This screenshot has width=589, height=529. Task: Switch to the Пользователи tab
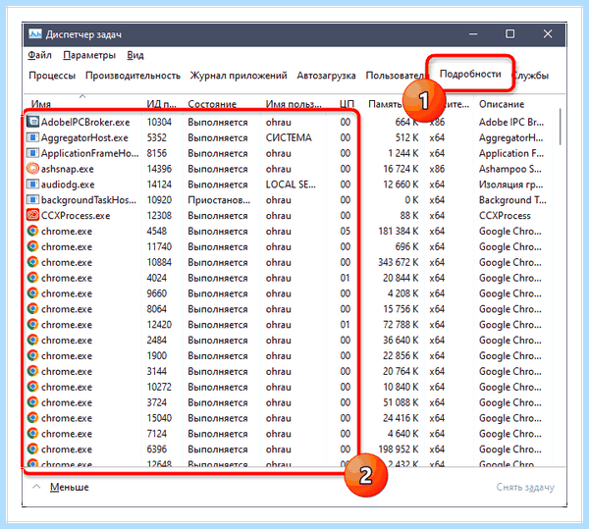pos(396,76)
